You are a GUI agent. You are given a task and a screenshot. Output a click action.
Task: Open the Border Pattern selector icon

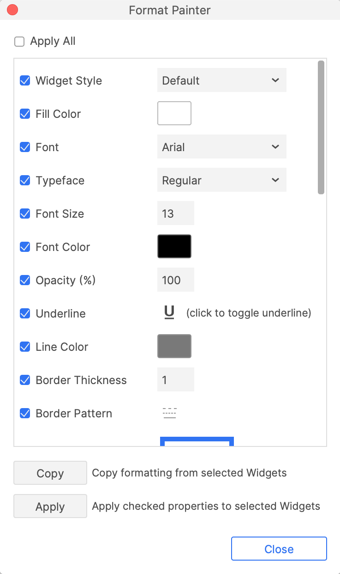169,413
